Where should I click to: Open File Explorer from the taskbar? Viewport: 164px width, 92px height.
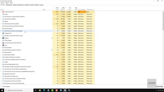[40, 90]
